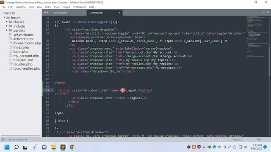Click the side bar toggle icon in status bar
This screenshot has width=271, height=152.
coord(4,140)
